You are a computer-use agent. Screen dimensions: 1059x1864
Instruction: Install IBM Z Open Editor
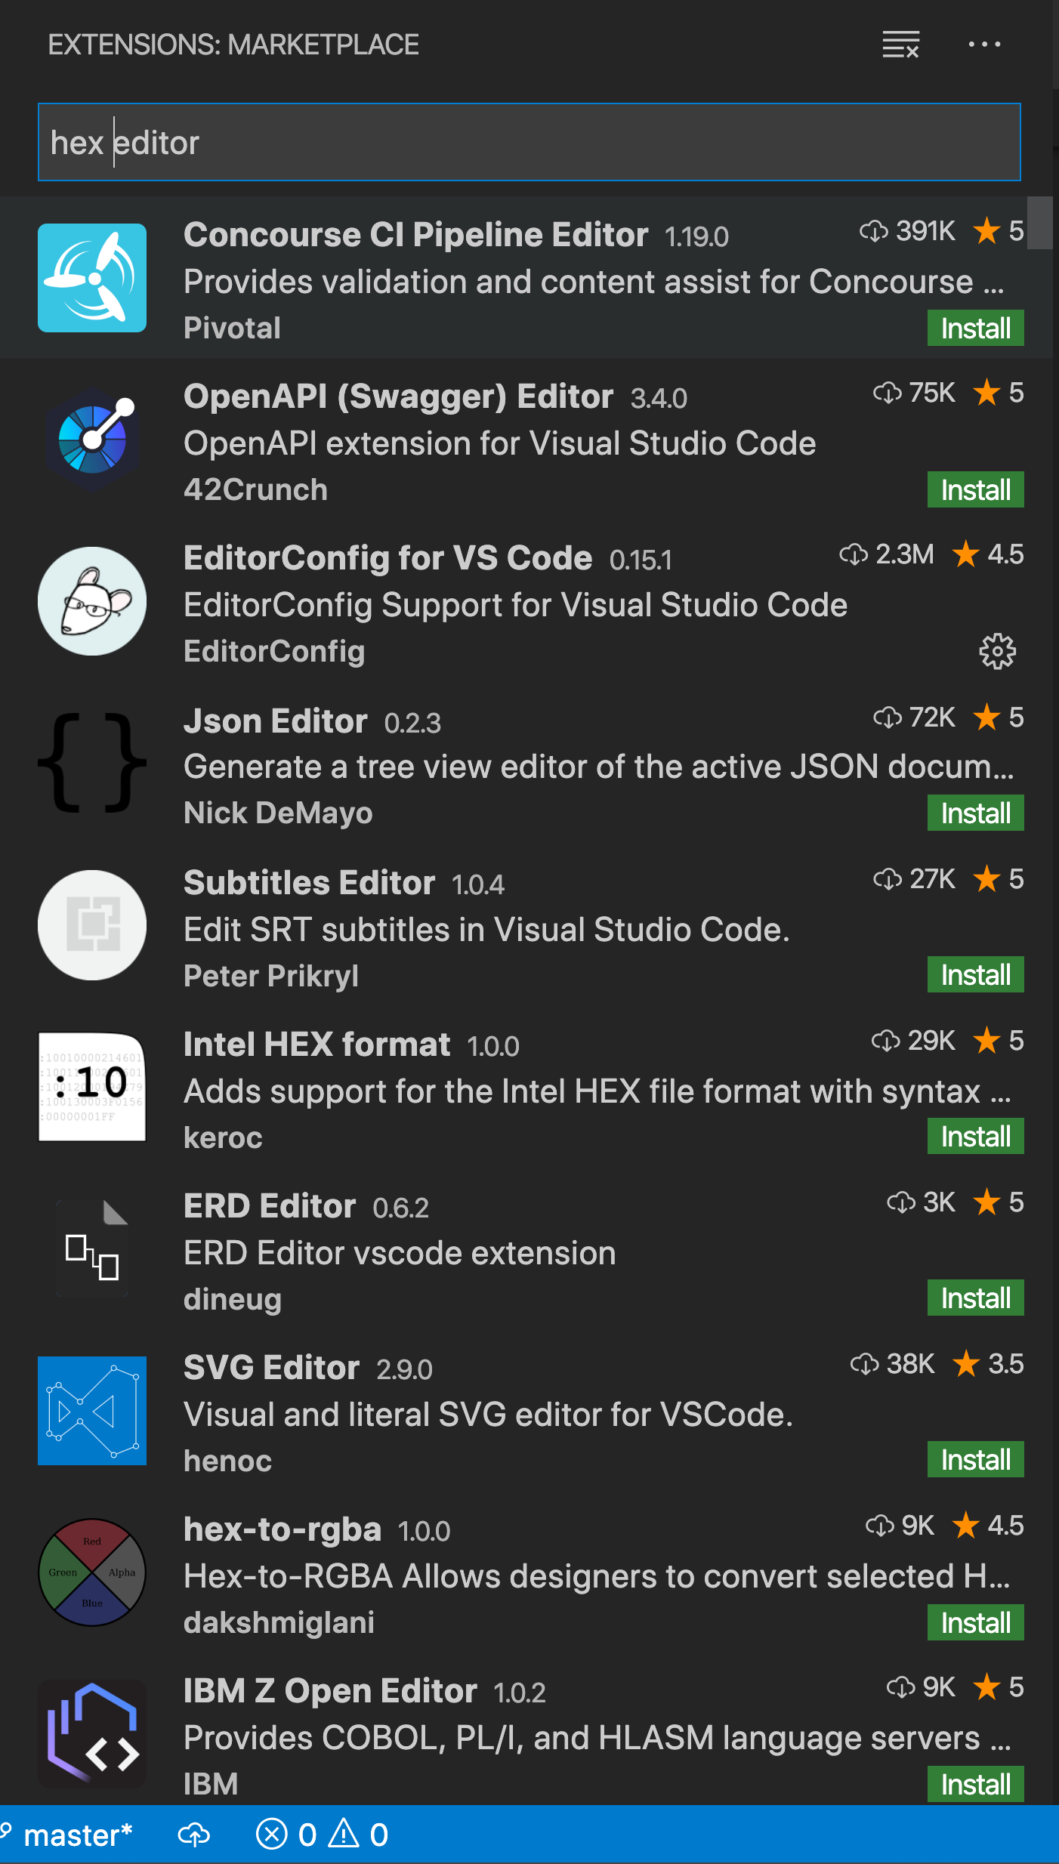(x=975, y=1784)
